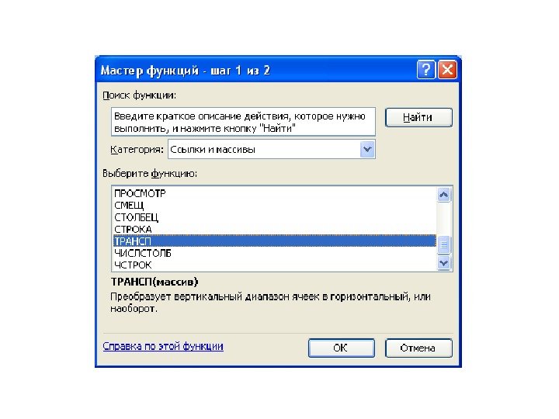Screen dimensions: 559x419
Task: Select СТРОКА function
Action: (x=275, y=229)
